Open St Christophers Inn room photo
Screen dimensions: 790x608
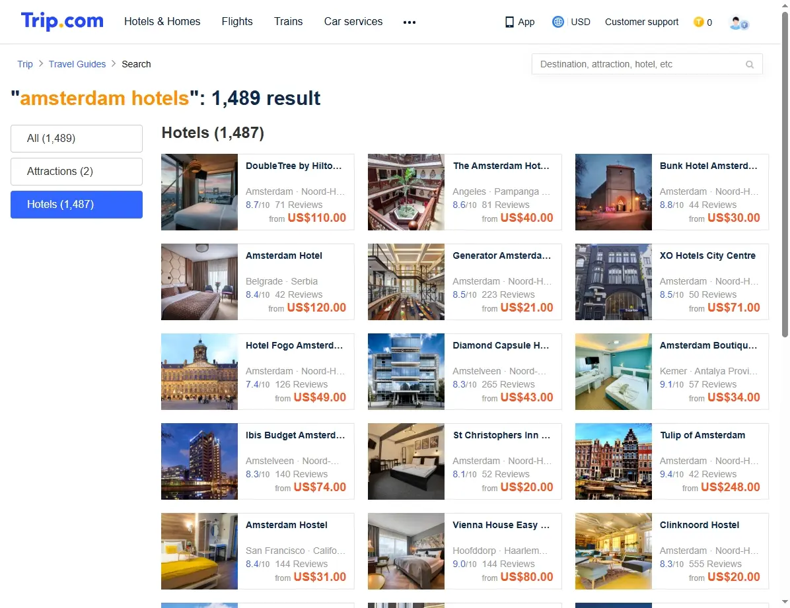(x=406, y=461)
